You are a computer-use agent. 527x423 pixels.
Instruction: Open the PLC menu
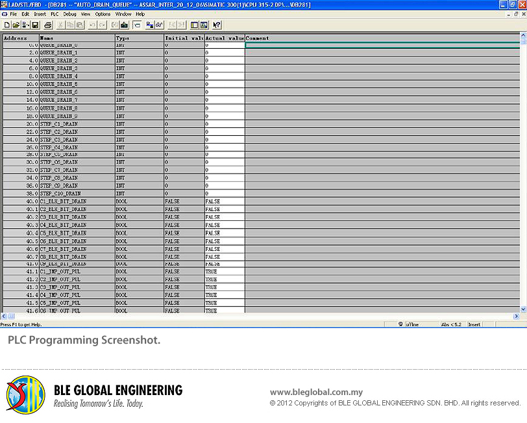(x=55, y=14)
